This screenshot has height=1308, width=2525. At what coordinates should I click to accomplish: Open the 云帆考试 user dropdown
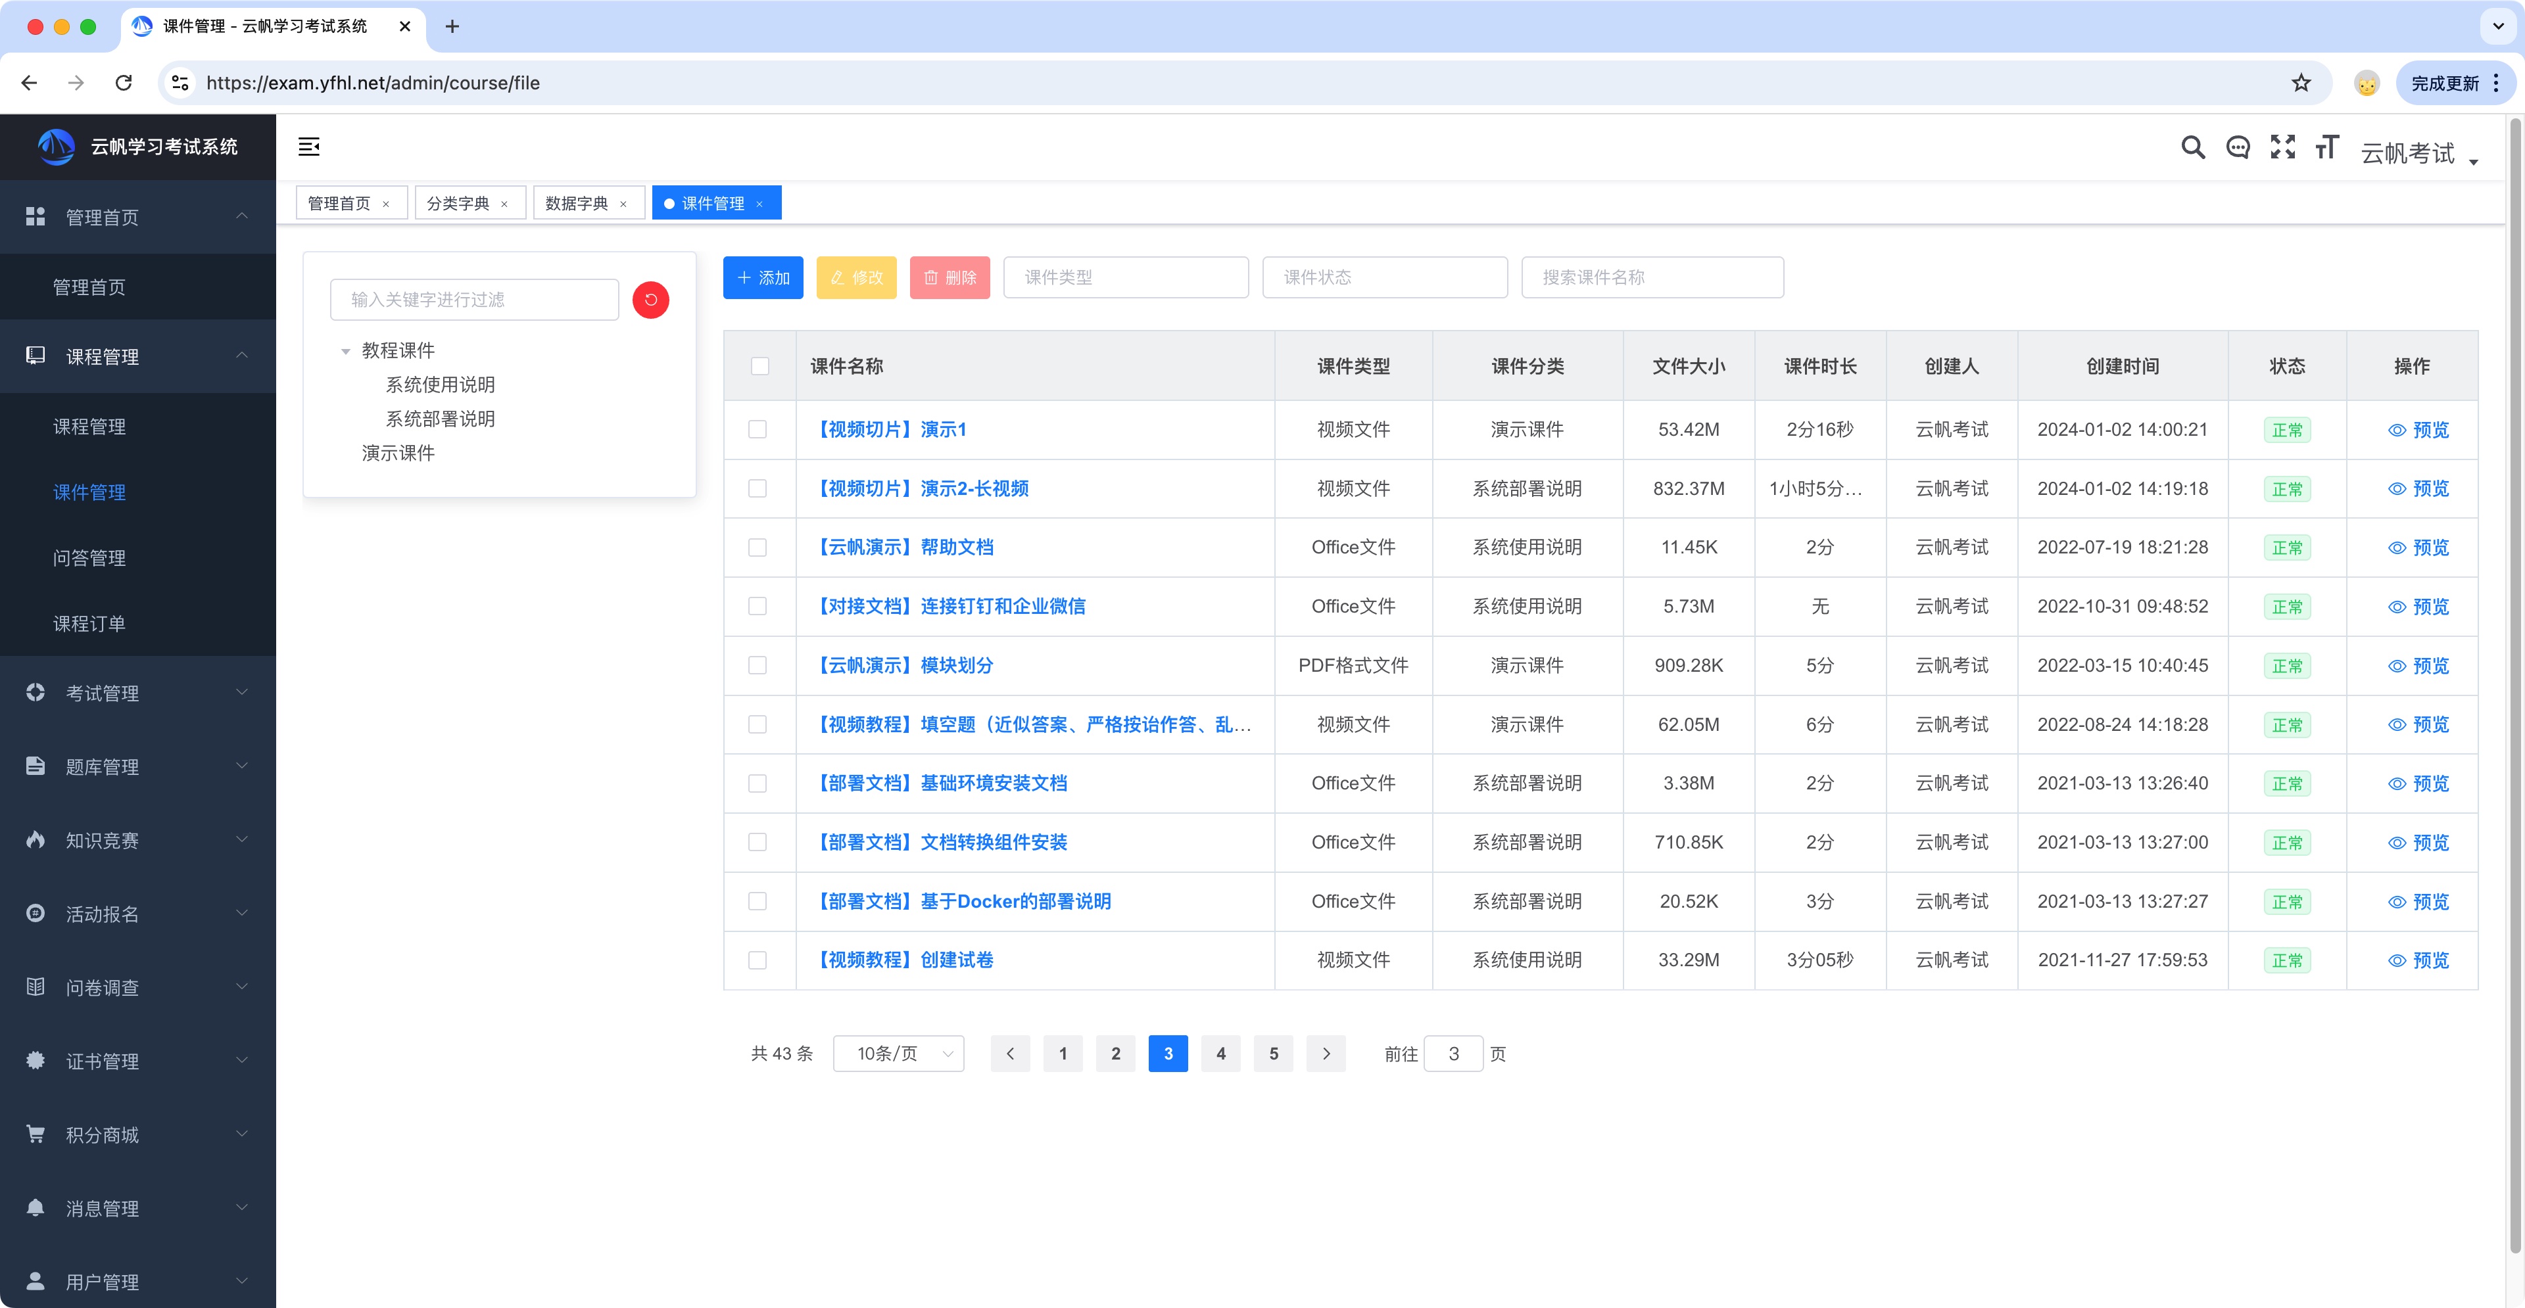[x=2418, y=154]
